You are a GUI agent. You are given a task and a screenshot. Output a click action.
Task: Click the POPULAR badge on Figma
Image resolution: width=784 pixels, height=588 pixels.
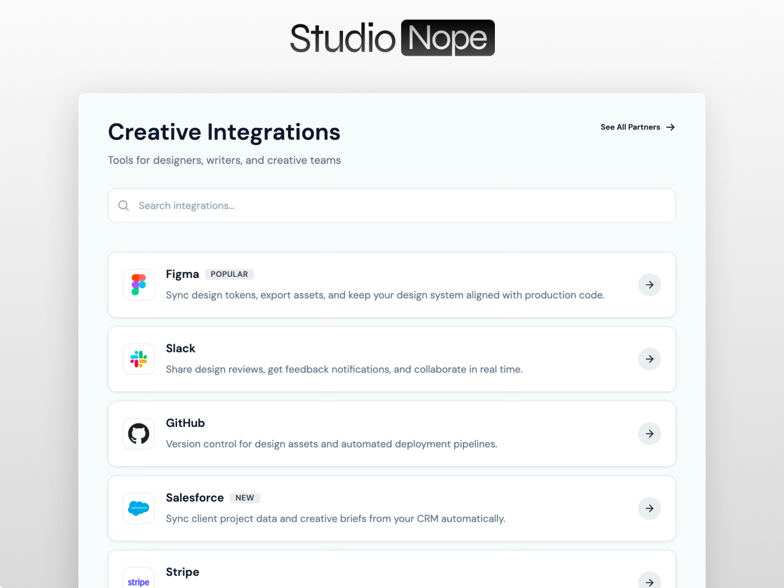(229, 274)
